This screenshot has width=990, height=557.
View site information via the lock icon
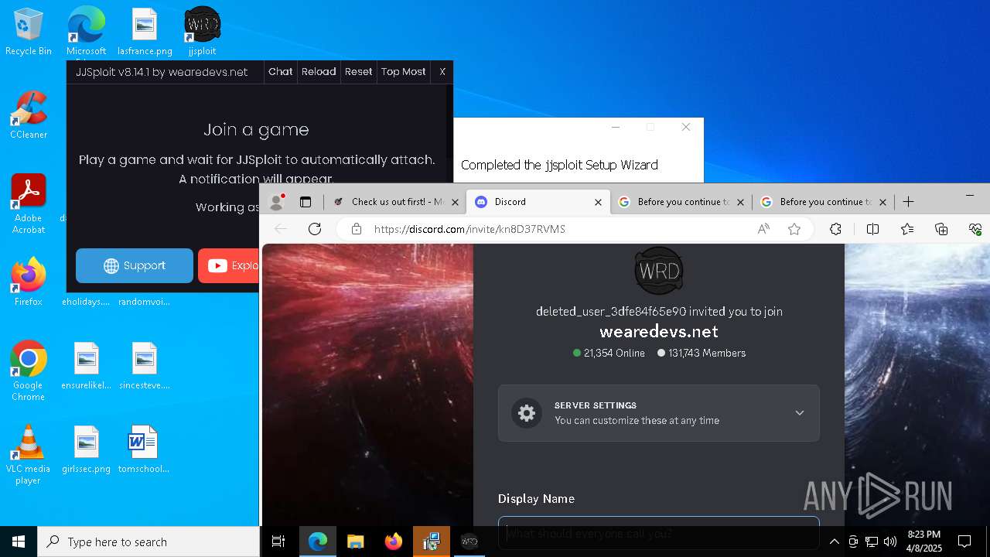coord(356,229)
